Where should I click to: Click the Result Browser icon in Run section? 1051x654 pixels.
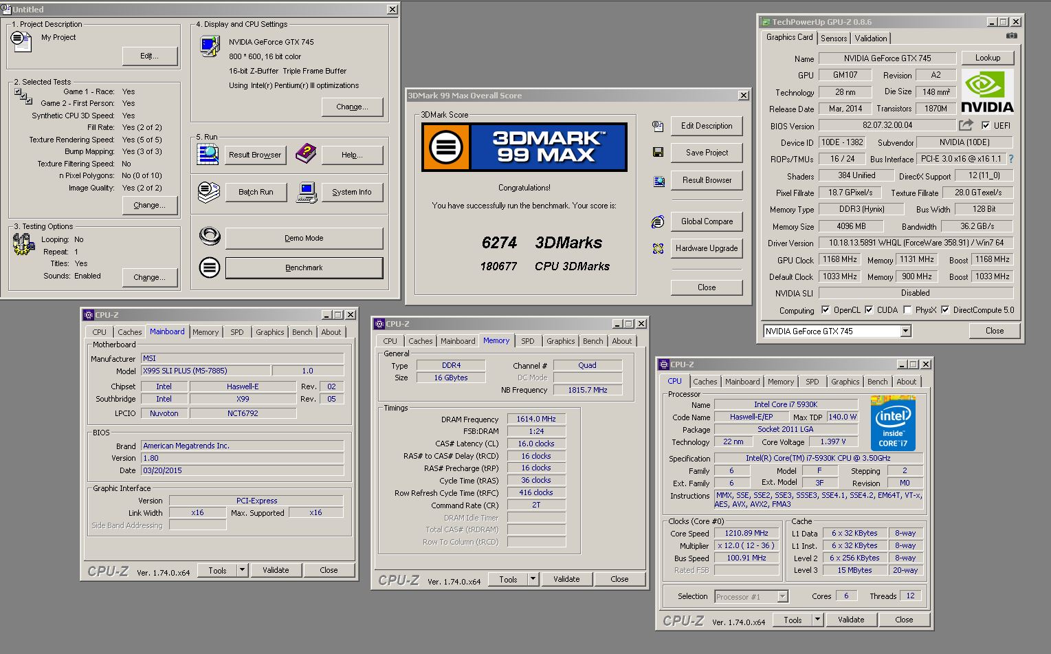pos(208,154)
